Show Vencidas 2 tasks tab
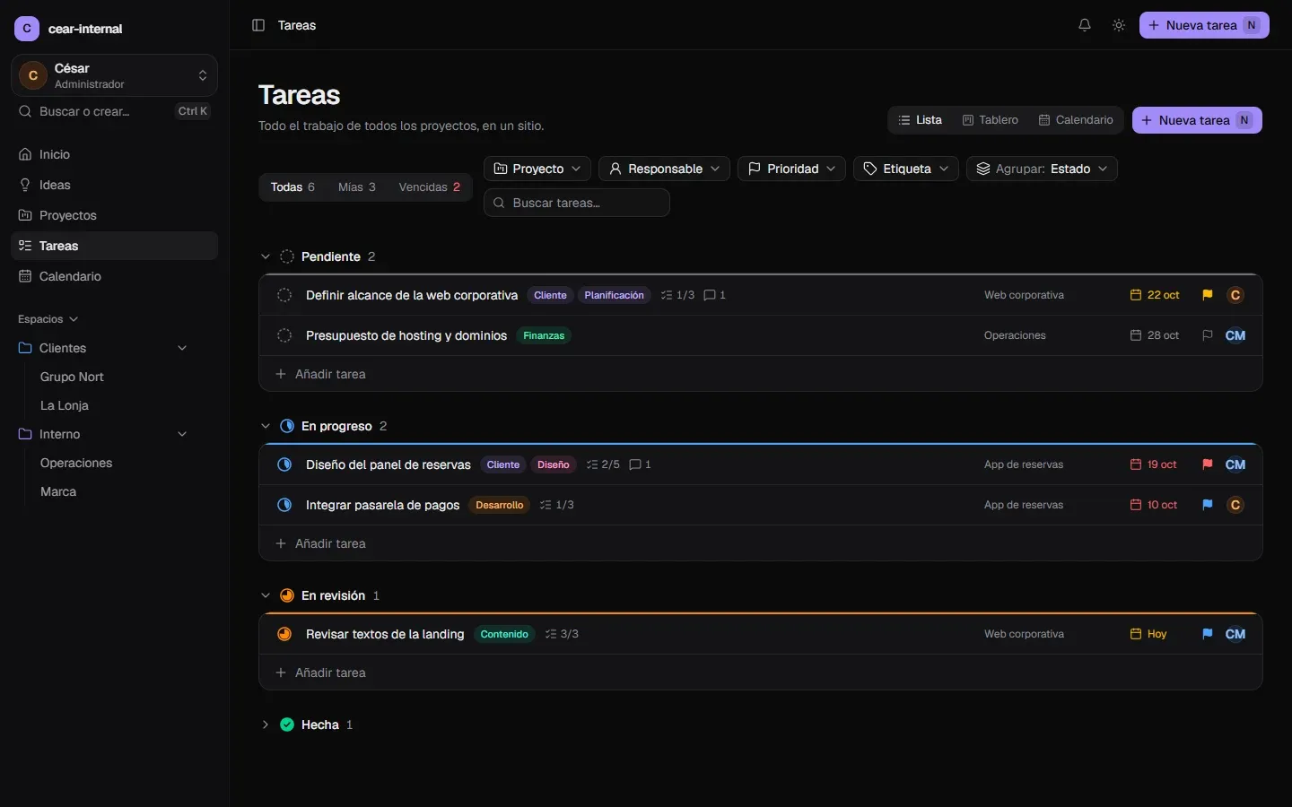Viewport: 1292px width, 807px height. pos(430,187)
